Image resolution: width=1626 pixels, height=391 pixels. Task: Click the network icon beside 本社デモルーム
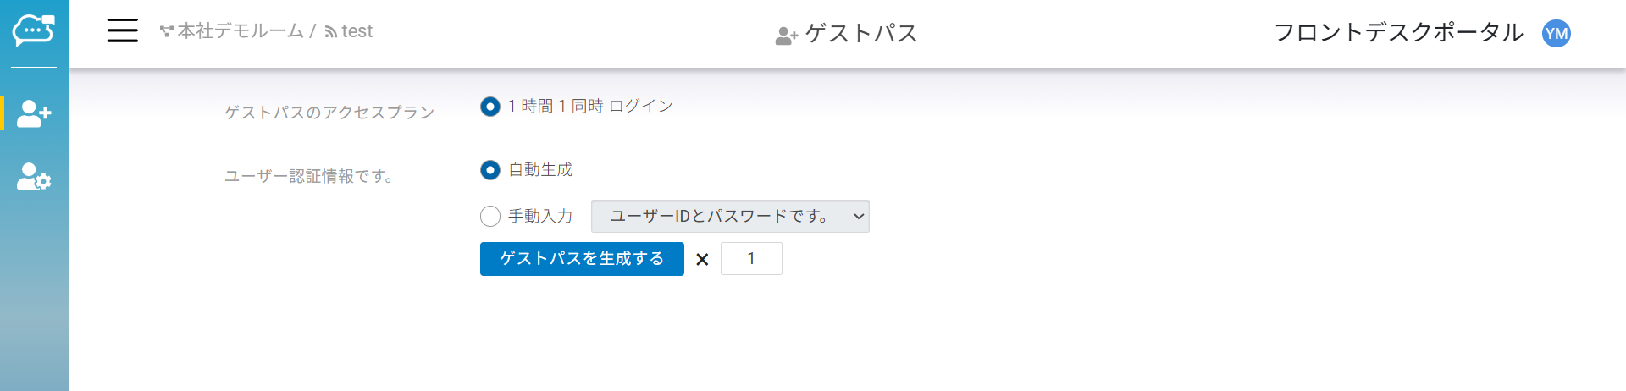[x=167, y=32]
